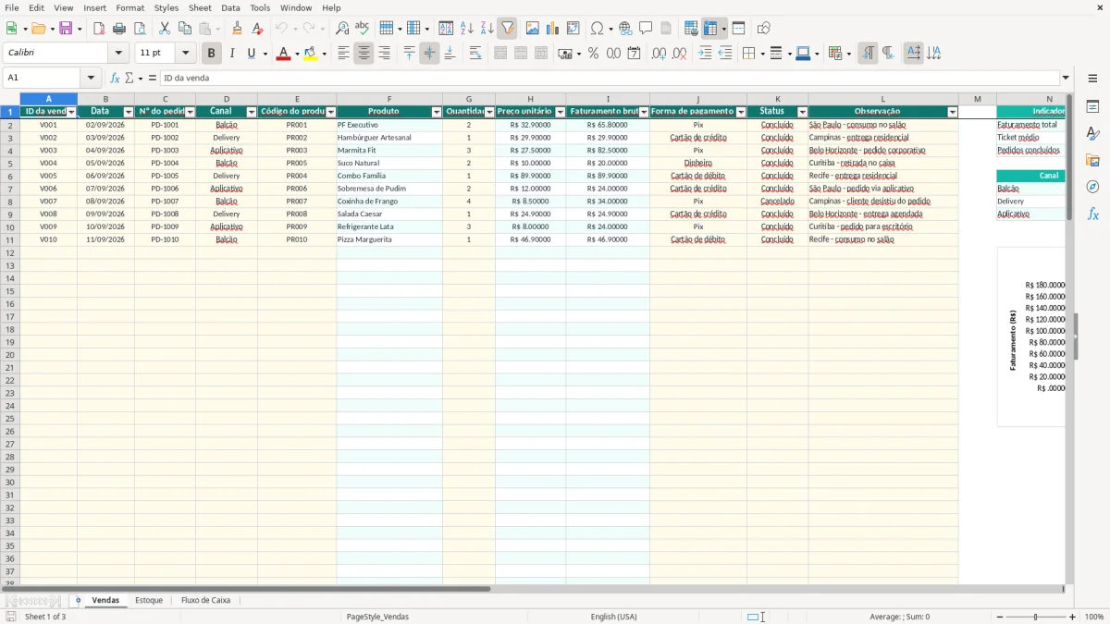Run the Spelling check tool

(363, 29)
